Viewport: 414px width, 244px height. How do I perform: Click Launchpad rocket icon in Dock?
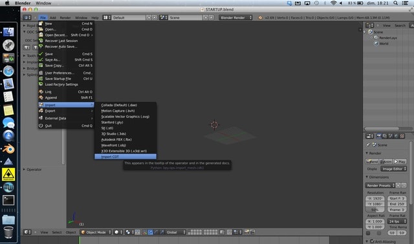tap(8, 45)
